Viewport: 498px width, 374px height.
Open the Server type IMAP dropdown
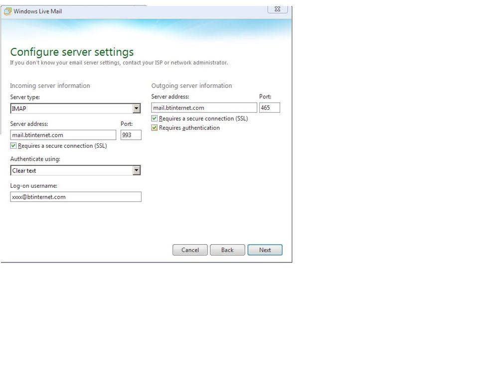coord(137,108)
